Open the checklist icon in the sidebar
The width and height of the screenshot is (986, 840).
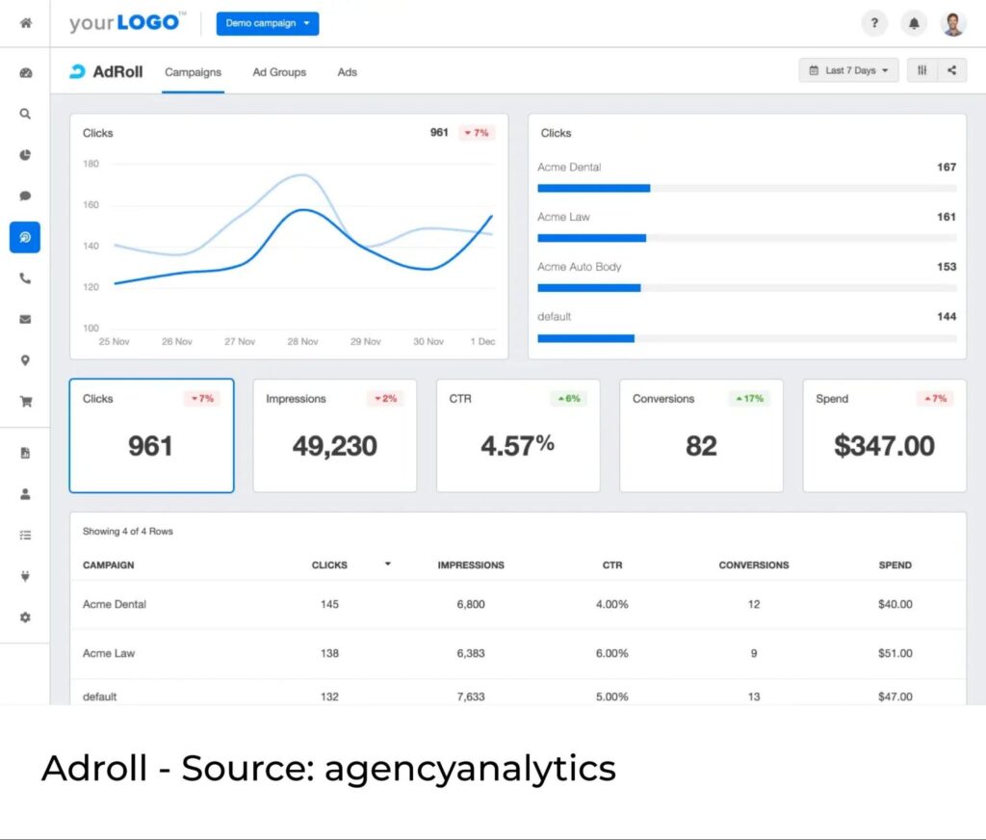click(25, 535)
